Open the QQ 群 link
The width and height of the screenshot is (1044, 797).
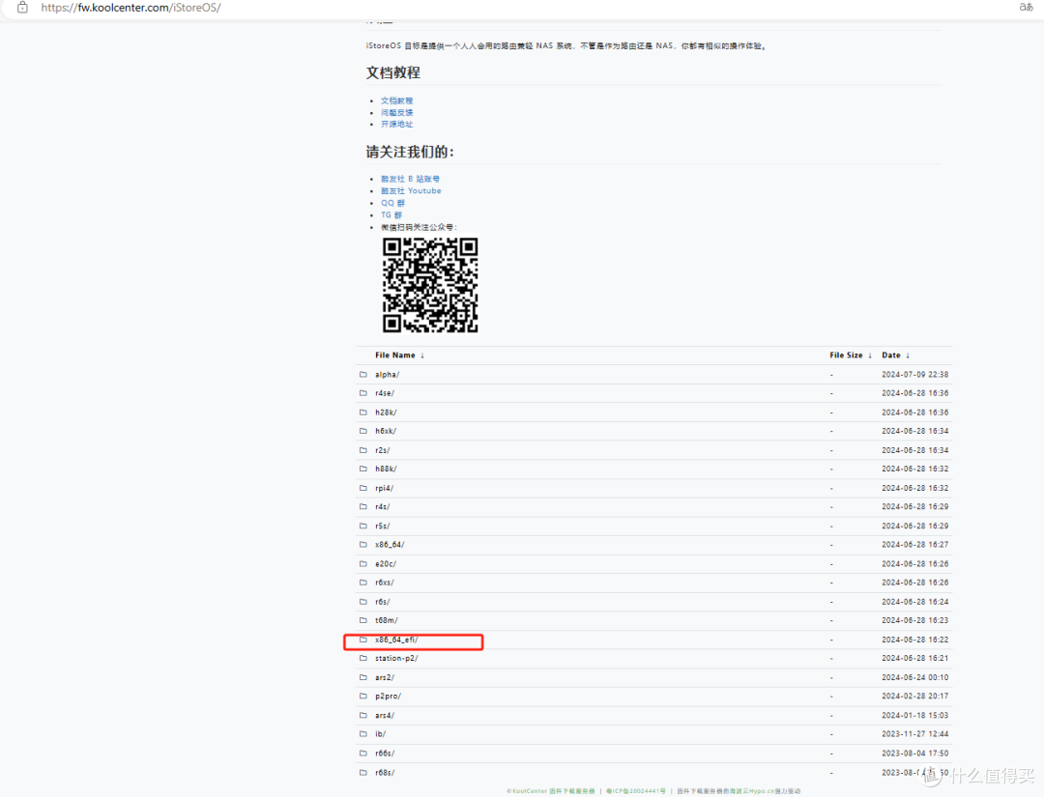pos(392,203)
